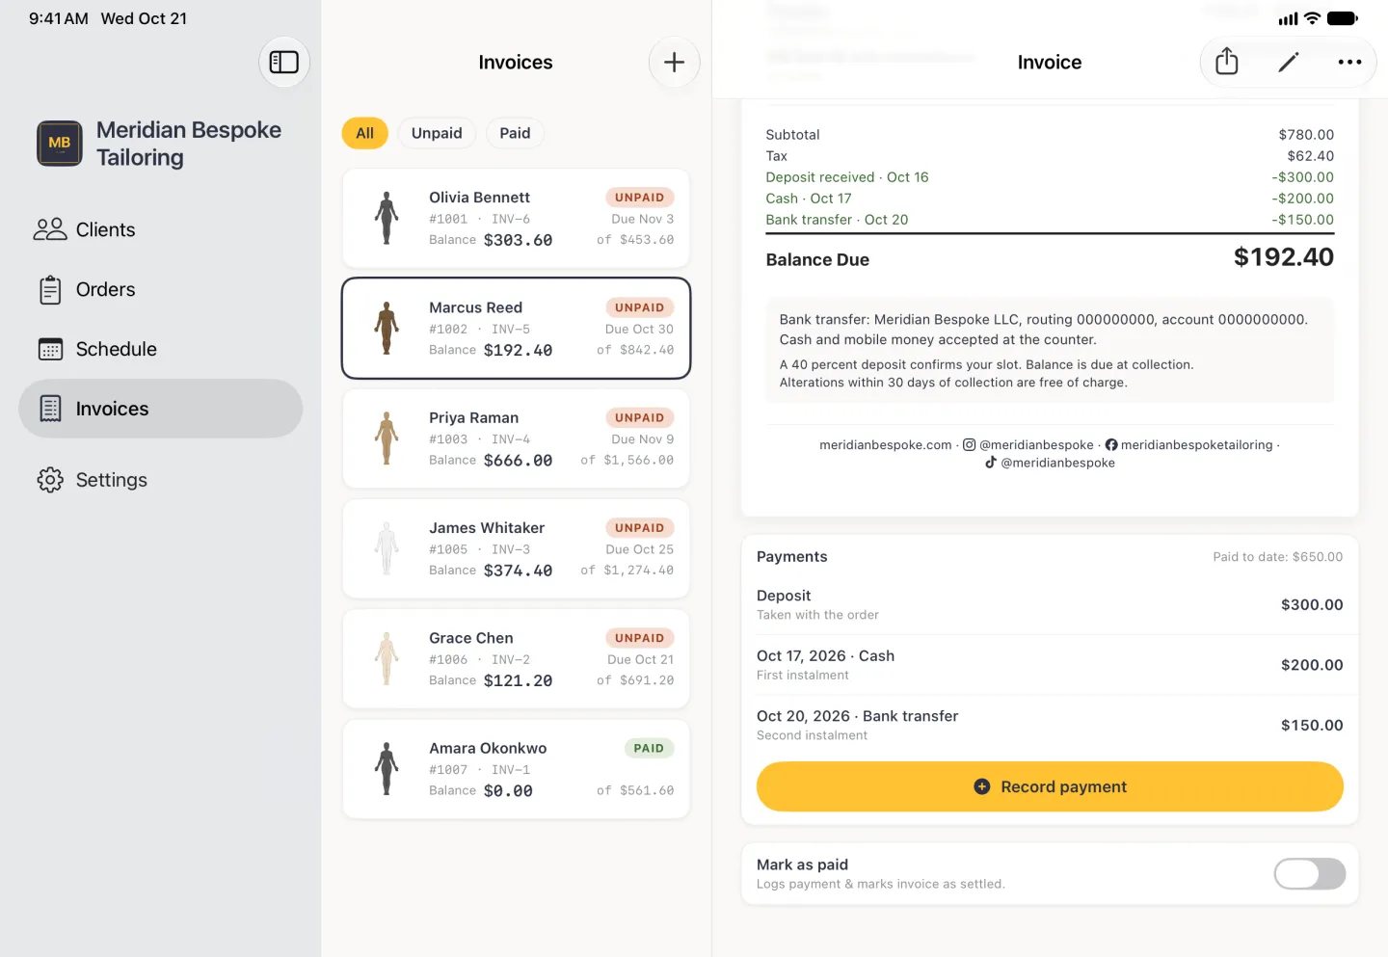Open Settings in the sidebar

click(x=161, y=480)
